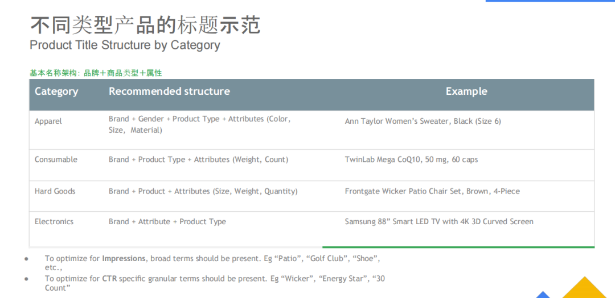The width and height of the screenshot is (615, 298).
Task: Click the 'Category' column header
Action: tap(56, 91)
